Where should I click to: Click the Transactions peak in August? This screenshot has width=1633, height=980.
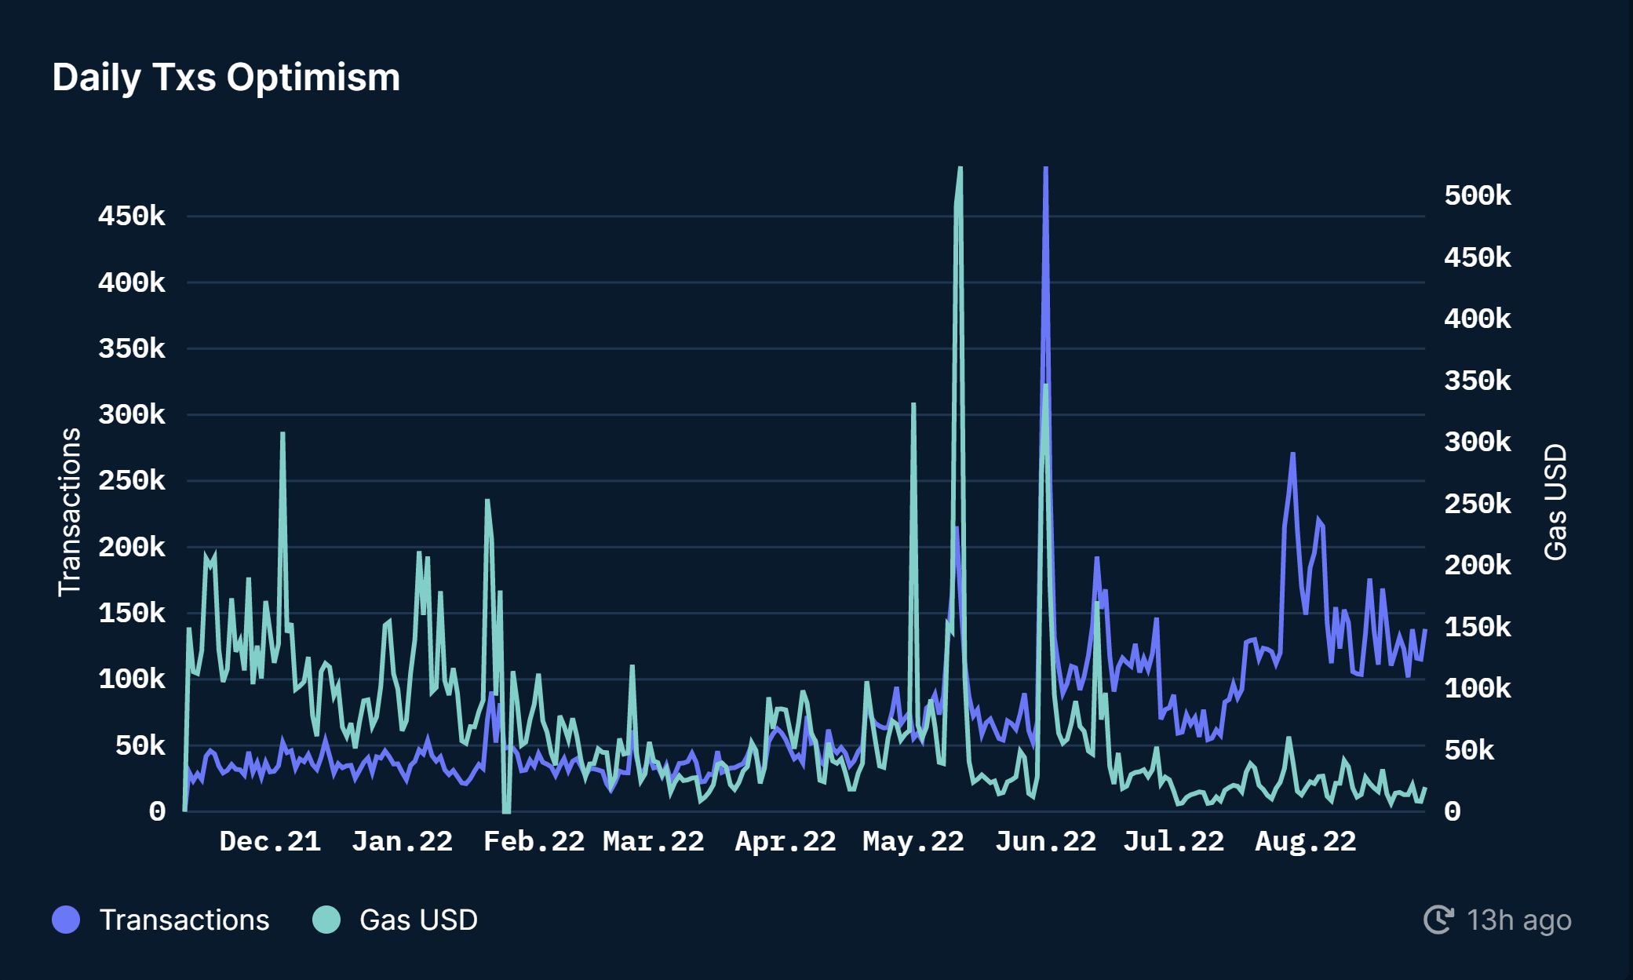(1292, 454)
